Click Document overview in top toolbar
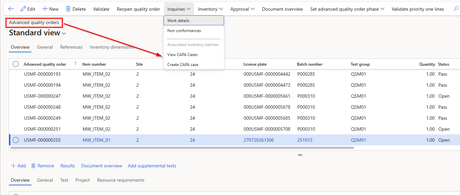 (x=282, y=9)
